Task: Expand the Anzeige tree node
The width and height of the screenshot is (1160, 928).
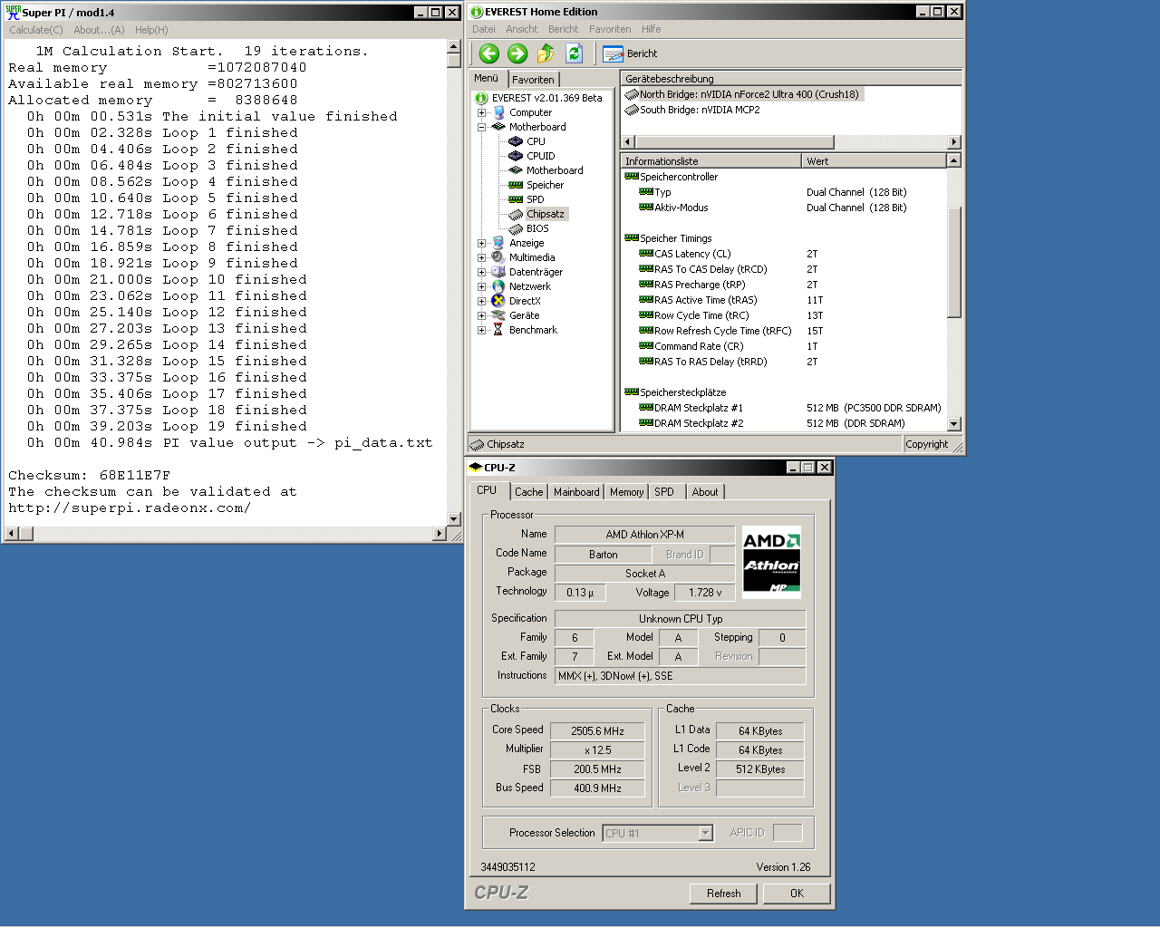Action: [482, 243]
